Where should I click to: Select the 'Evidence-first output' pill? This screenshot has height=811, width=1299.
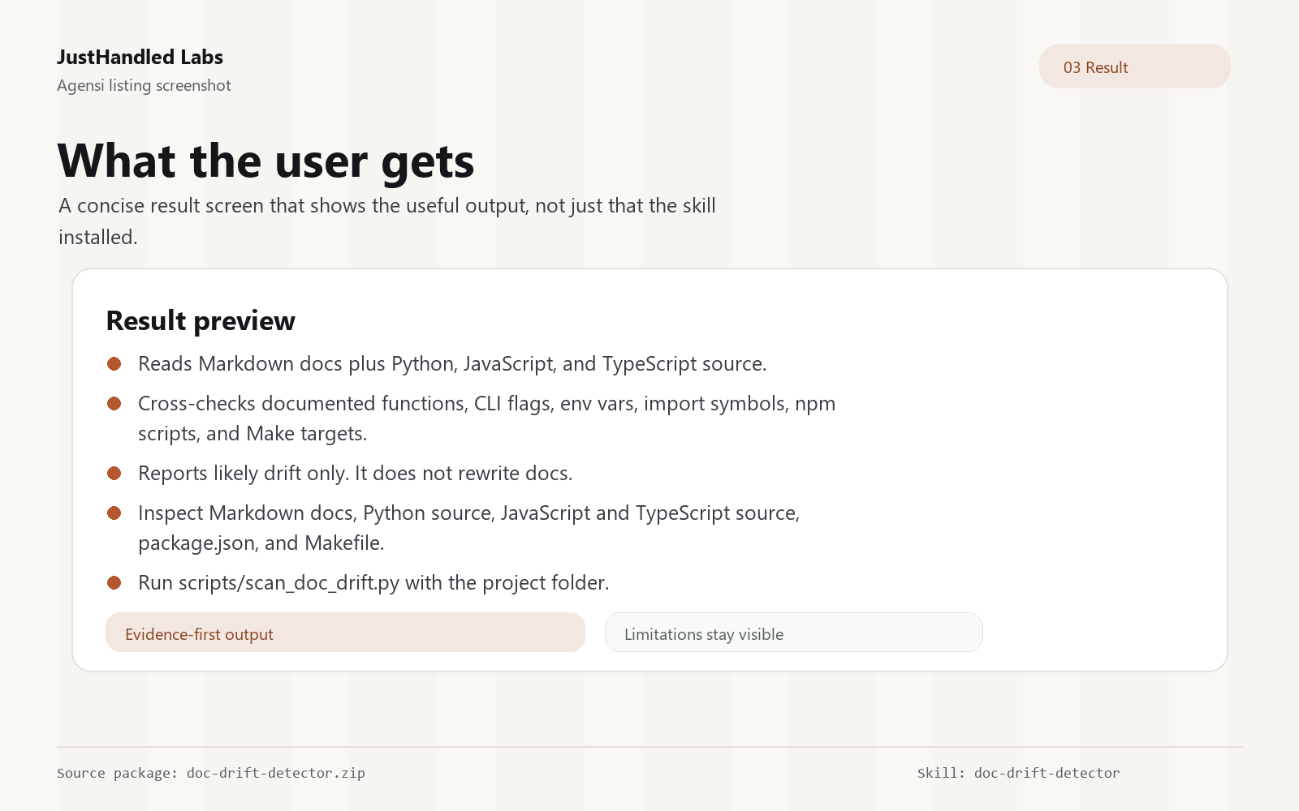(x=345, y=633)
